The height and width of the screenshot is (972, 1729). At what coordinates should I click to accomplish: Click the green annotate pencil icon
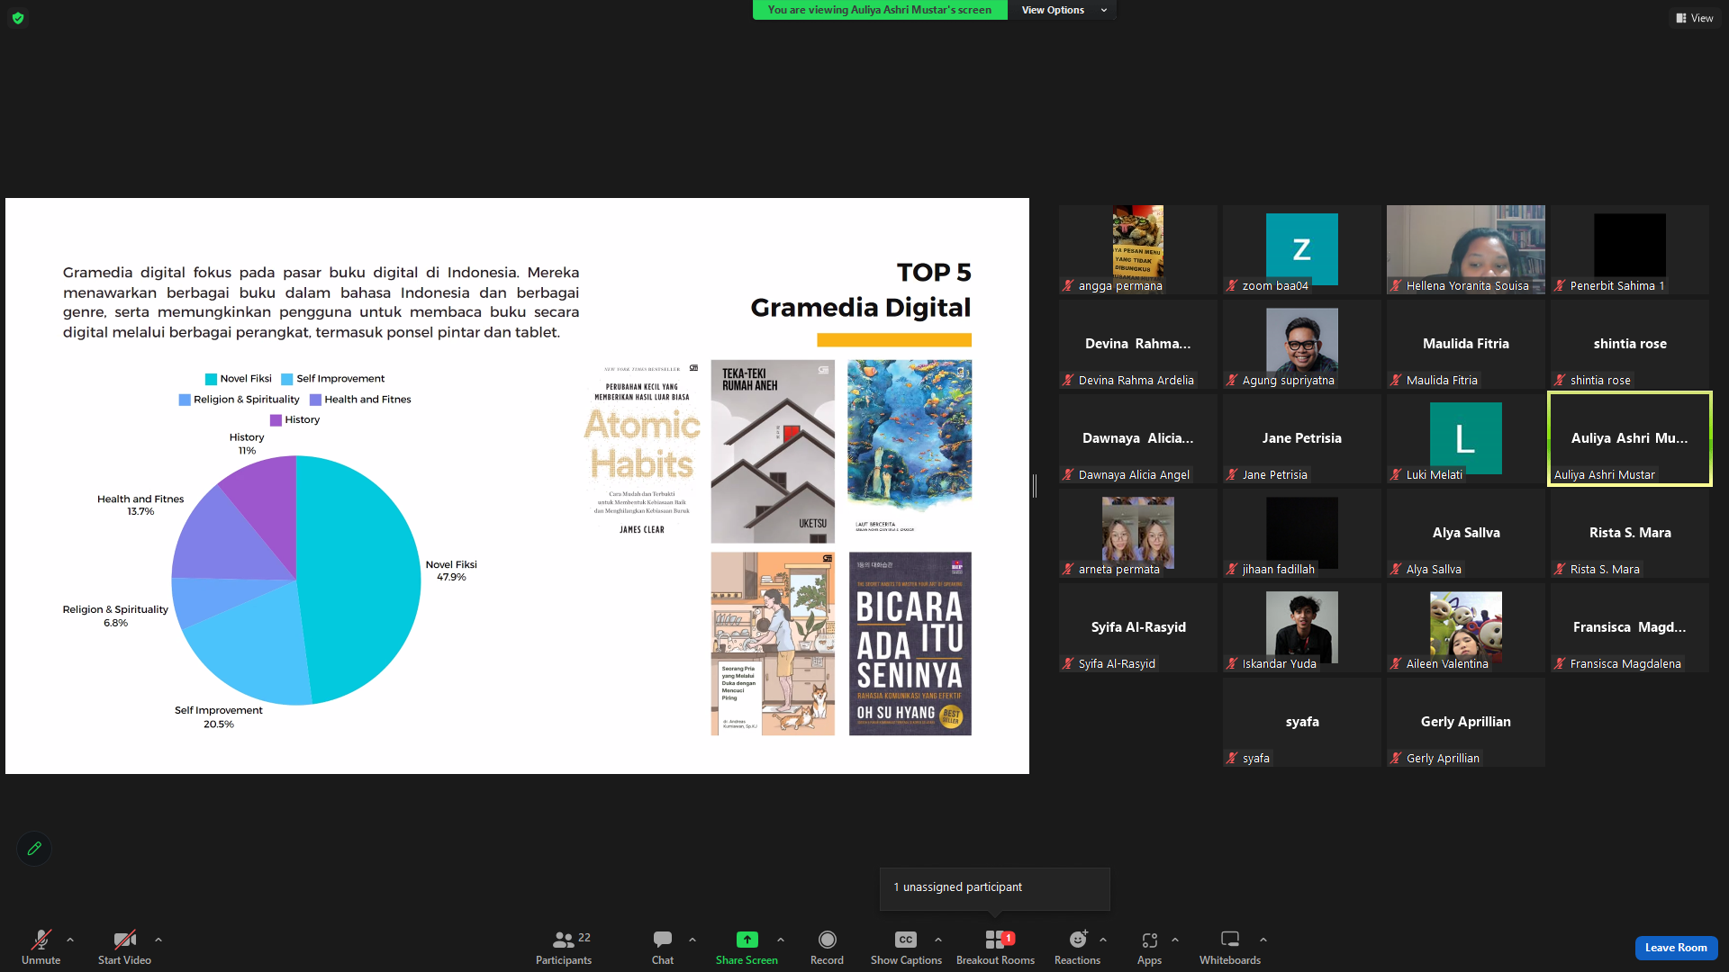click(34, 849)
